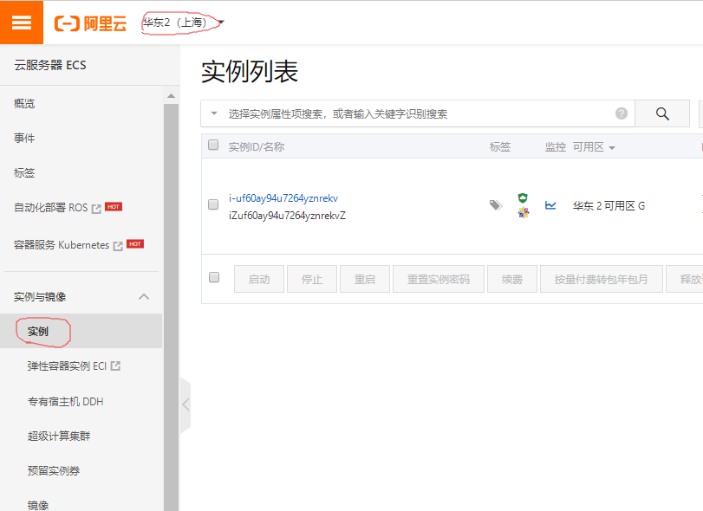Open the orange hamburger menu
The width and height of the screenshot is (703, 511).
coord(22,23)
